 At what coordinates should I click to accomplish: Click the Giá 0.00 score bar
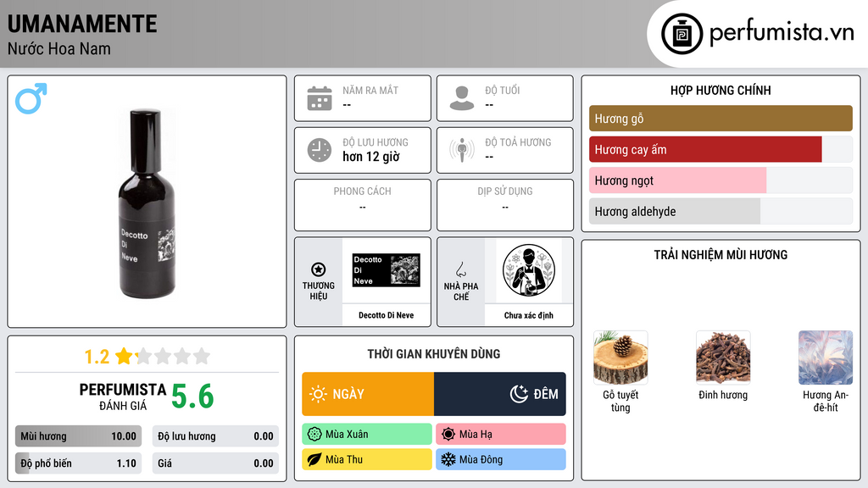point(215,463)
